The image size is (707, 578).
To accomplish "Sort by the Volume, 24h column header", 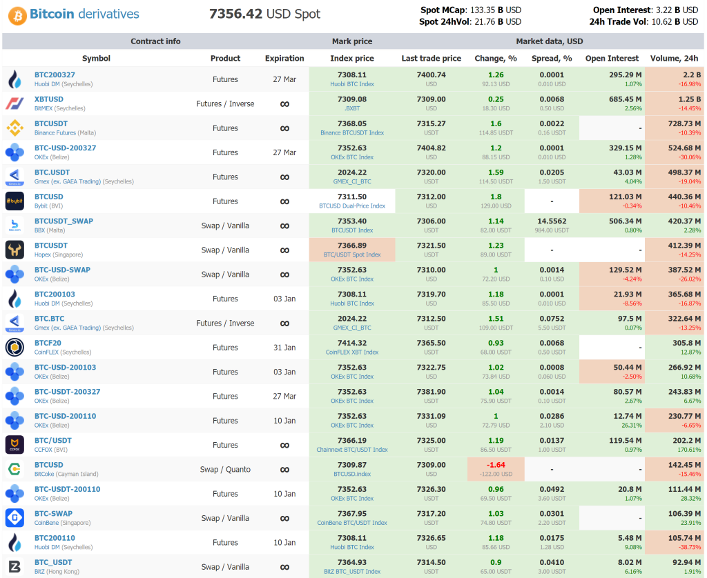I will pos(674,58).
